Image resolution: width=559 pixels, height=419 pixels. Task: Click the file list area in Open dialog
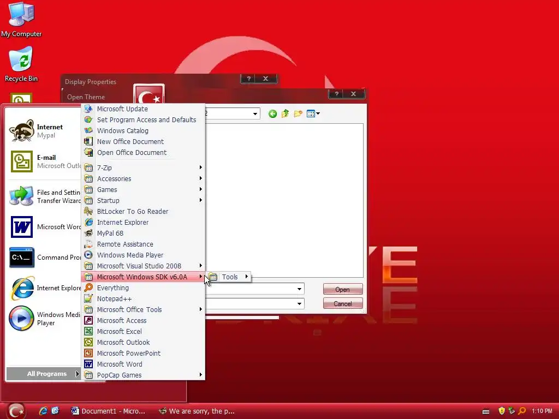point(284,200)
